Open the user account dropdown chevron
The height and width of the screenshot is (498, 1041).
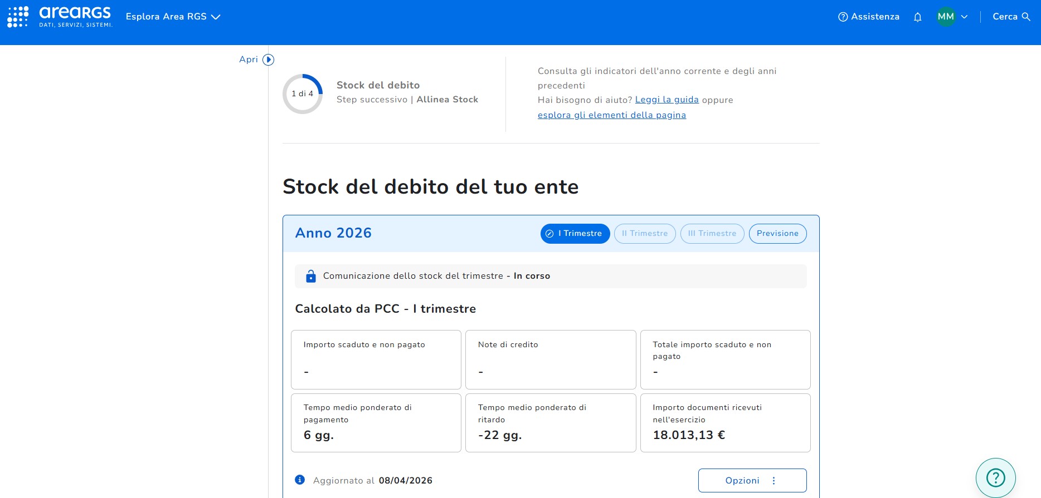(965, 17)
